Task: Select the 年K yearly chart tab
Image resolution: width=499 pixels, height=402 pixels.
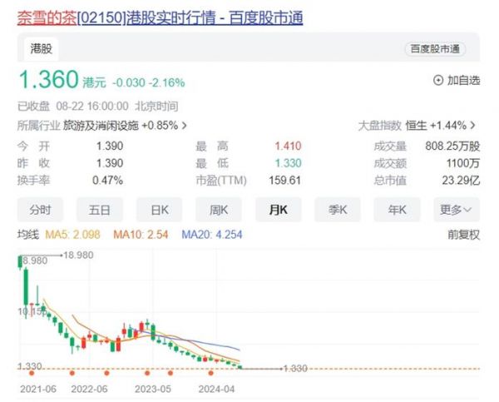Action: click(397, 209)
